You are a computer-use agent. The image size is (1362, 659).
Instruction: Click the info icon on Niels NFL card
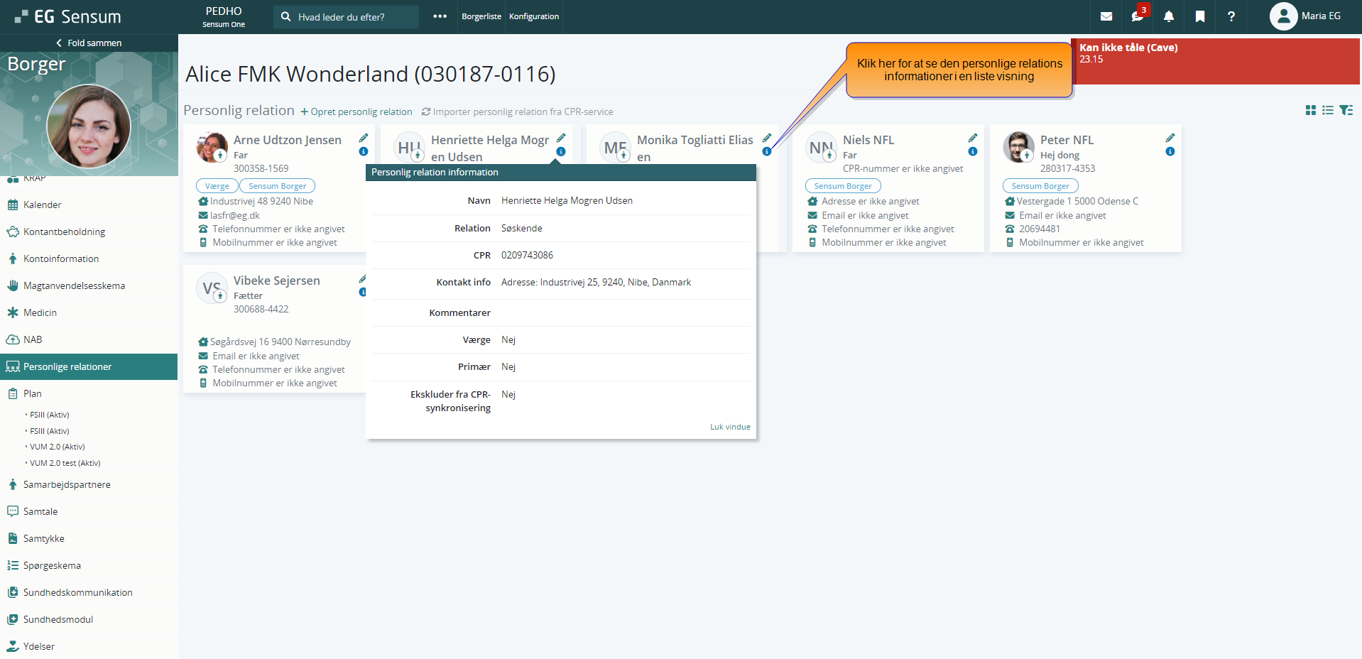pos(972,152)
